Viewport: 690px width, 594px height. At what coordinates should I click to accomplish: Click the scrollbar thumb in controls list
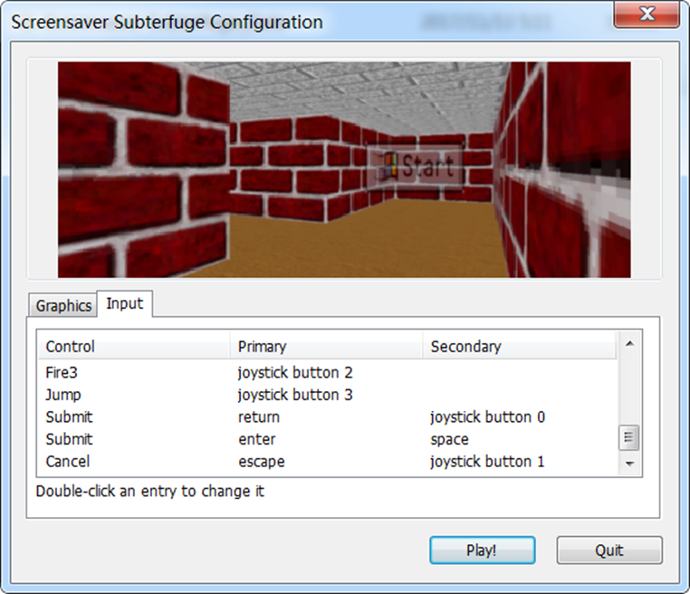pos(628,437)
